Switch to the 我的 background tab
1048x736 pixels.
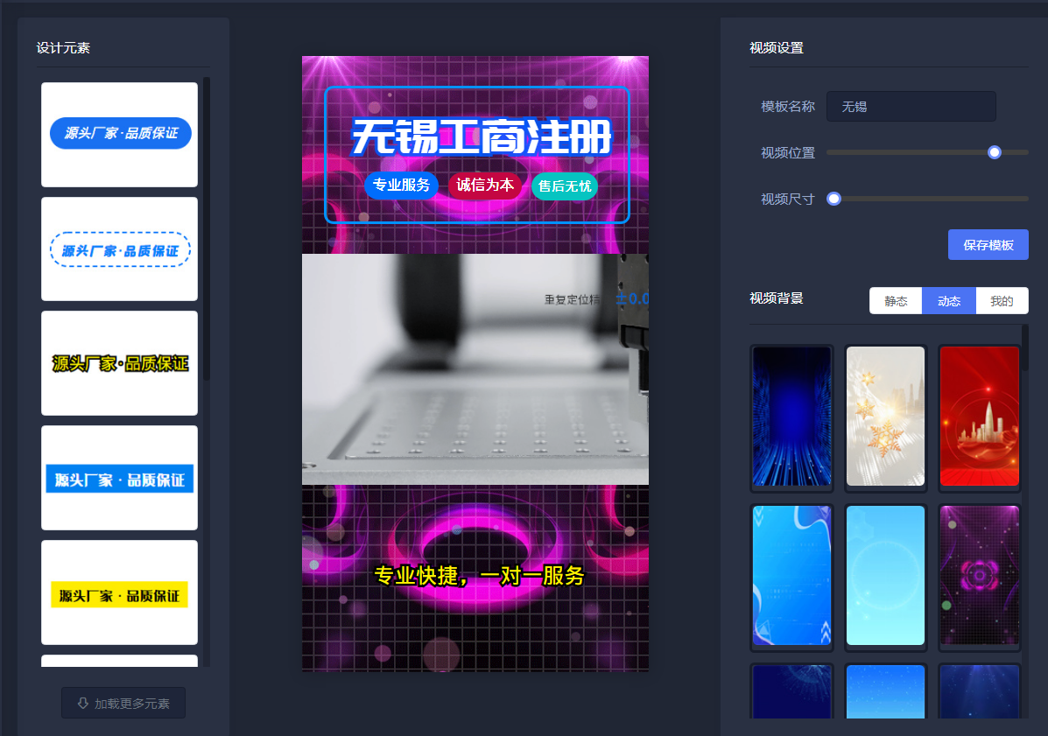pyautogui.click(x=1002, y=301)
